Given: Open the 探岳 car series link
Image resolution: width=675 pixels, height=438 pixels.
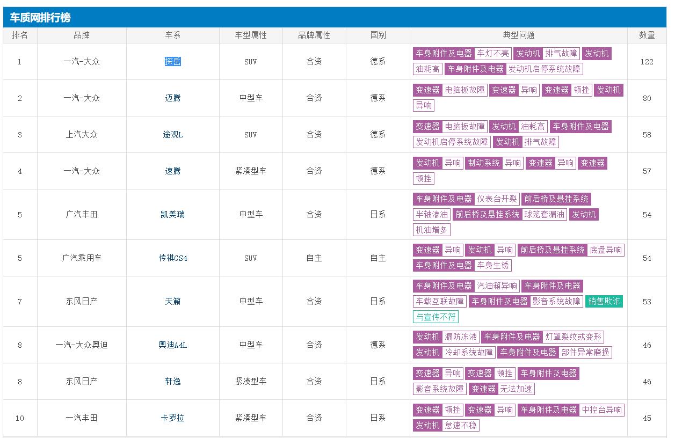Looking at the screenshot, I should tap(173, 62).
